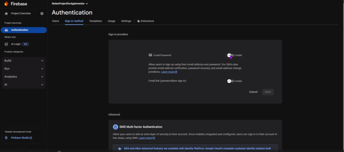Switch to the Templates tab
This screenshot has width=344, height=152.
tap(95, 21)
